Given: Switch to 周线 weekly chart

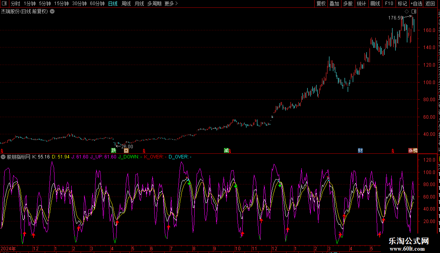Looking at the screenshot, I should click(126, 4).
